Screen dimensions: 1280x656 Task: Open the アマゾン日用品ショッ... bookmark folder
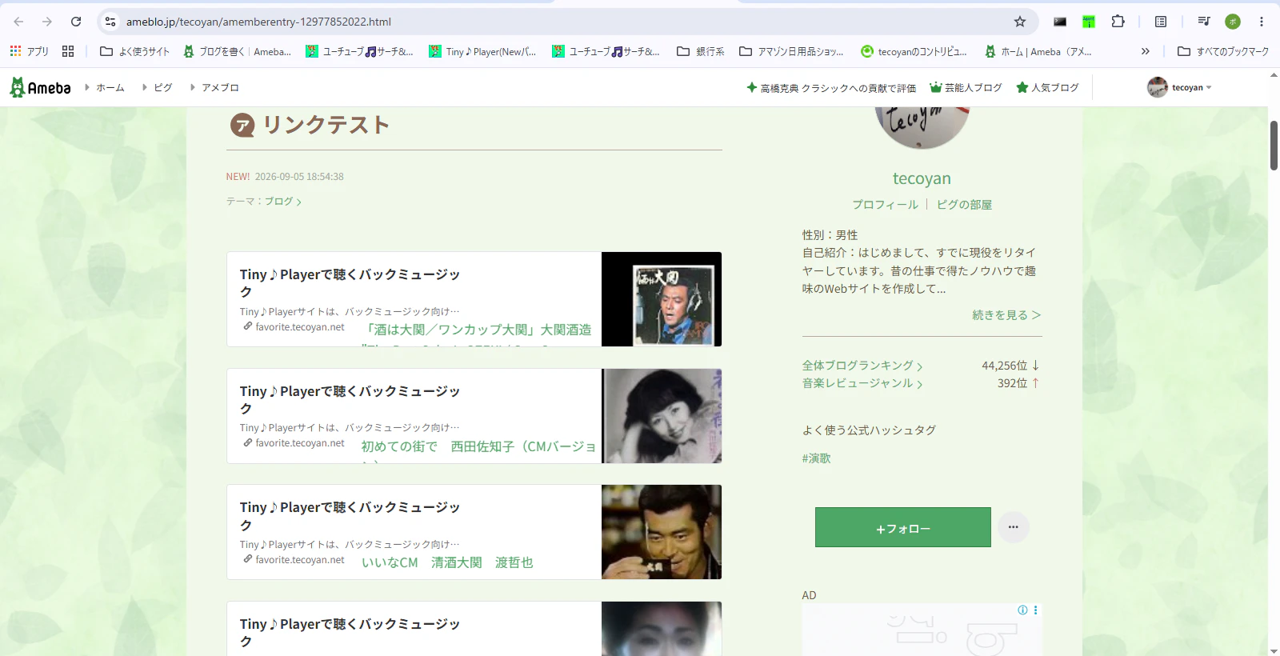(x=790, y=51)
